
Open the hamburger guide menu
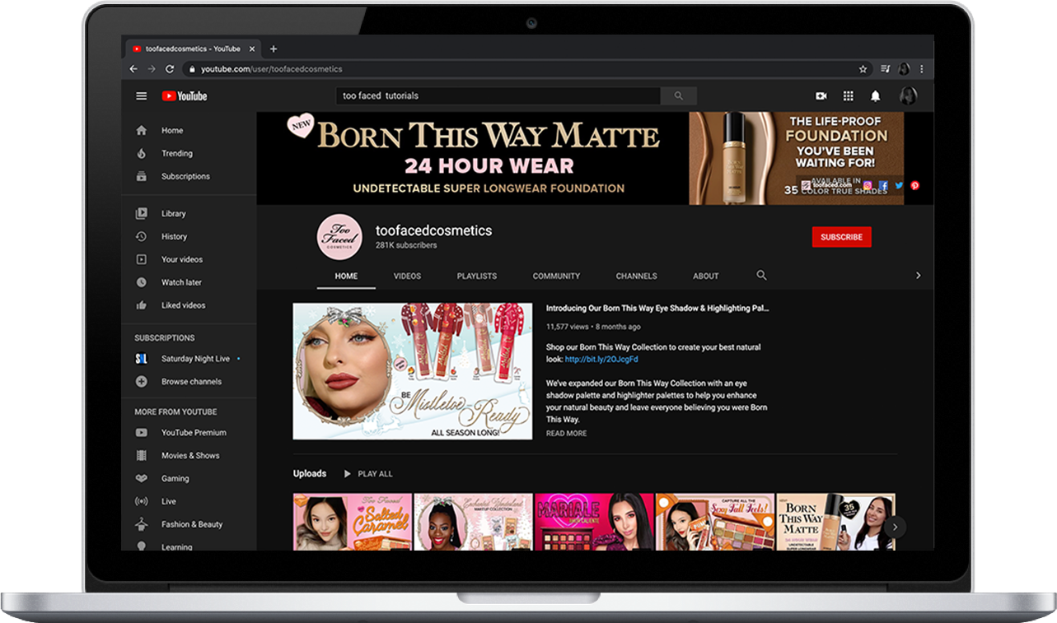[142, 96]
